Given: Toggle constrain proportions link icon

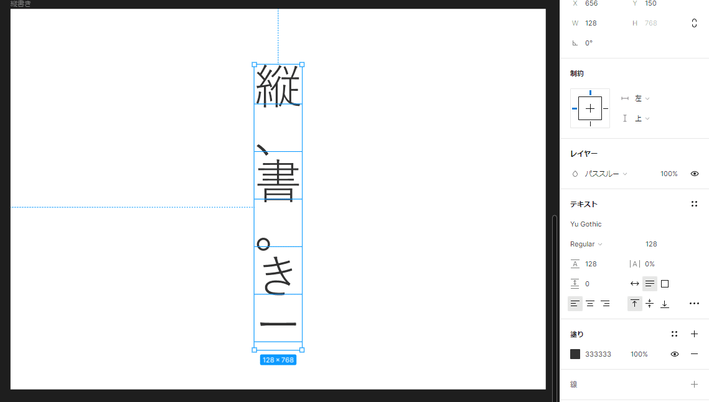Looking at the screenshot, I should tap(694, 23).
